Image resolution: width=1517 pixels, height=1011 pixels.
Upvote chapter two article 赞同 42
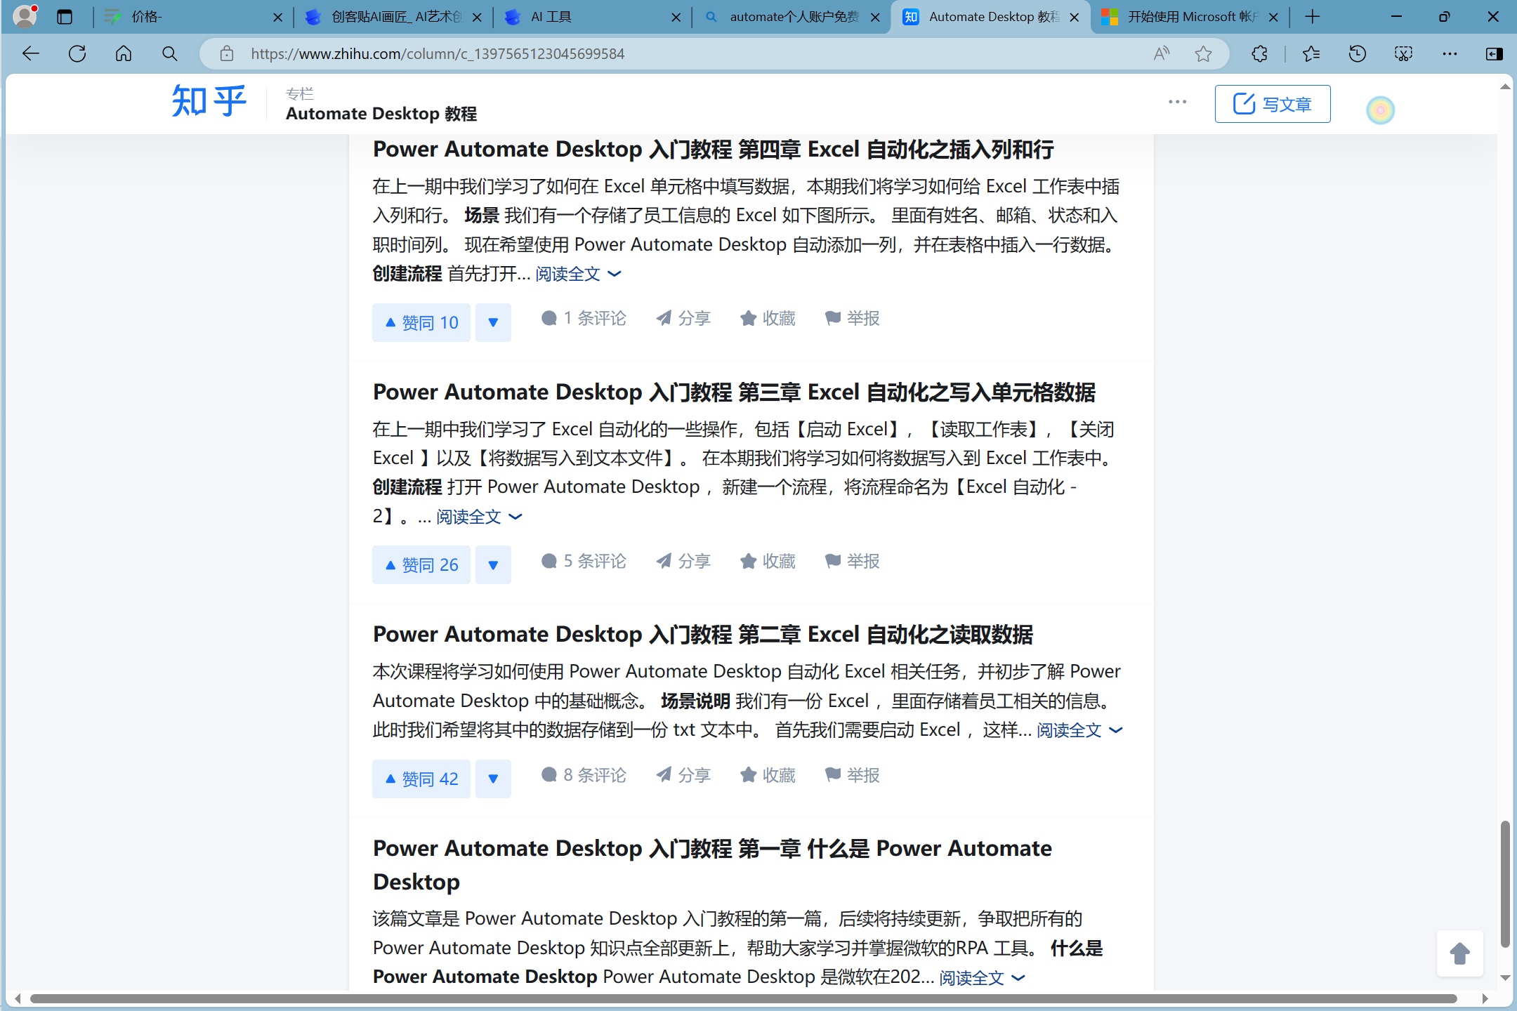pyautogui.click(x=421, y=779)
